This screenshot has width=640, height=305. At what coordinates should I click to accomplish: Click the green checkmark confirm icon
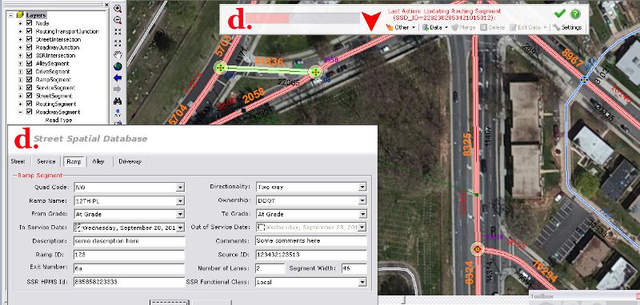(559, 14)
